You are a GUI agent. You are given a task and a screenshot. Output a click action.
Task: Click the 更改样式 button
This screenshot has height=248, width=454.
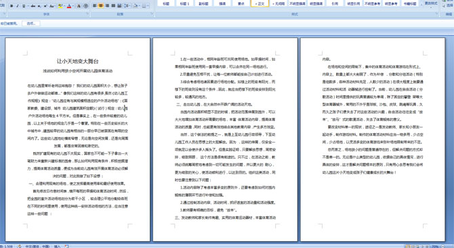pos(431,3)
